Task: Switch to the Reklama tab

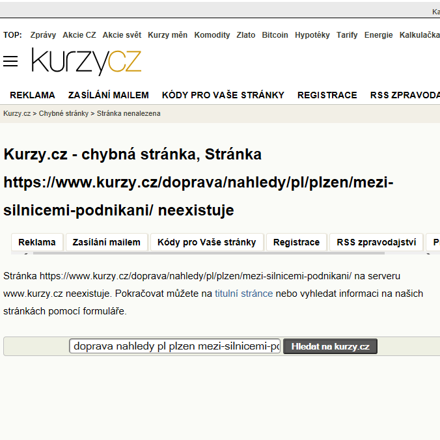Action: [x=37, y=242]
